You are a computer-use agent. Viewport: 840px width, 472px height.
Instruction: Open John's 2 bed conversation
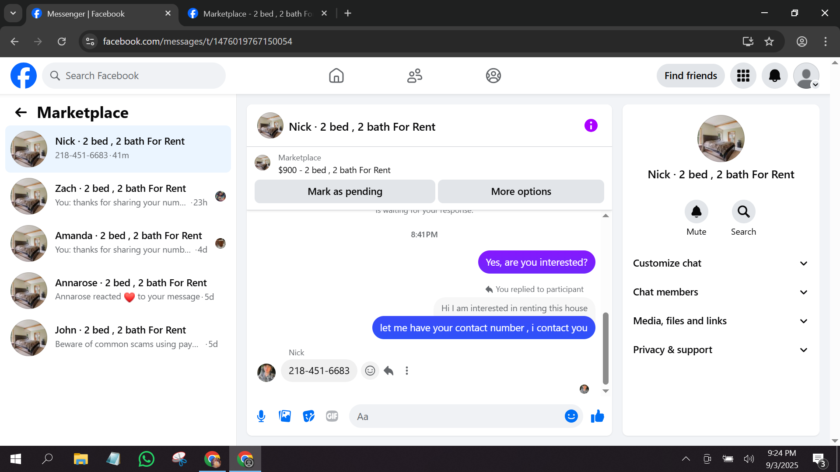pyautogui.click(x=118, y=338)
